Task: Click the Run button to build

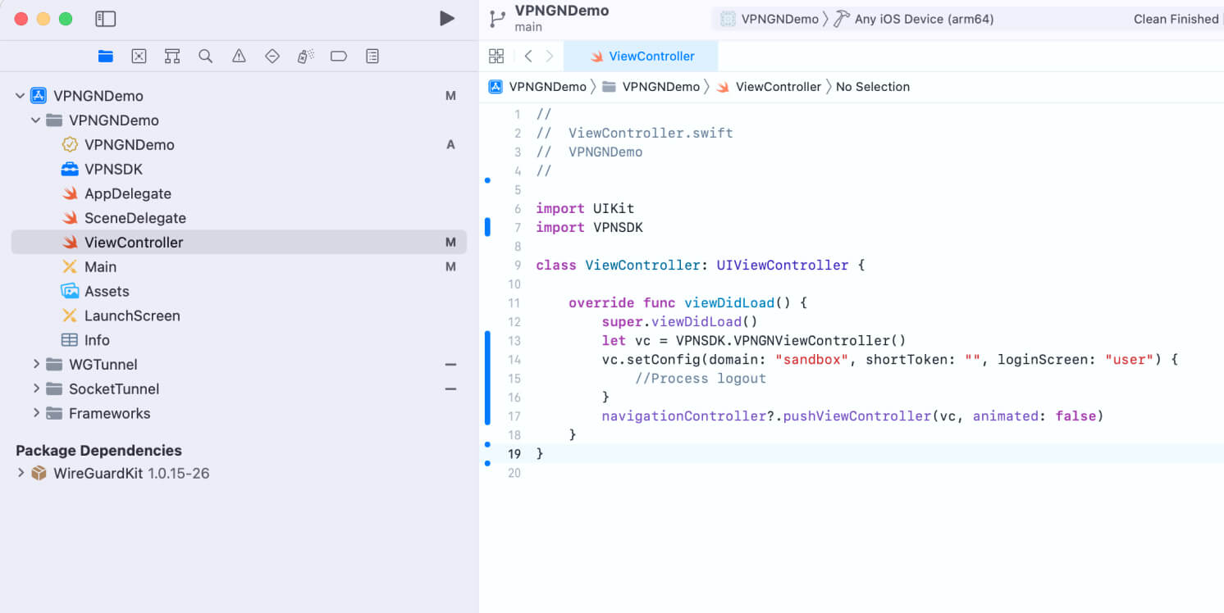Action: point(446,17)
